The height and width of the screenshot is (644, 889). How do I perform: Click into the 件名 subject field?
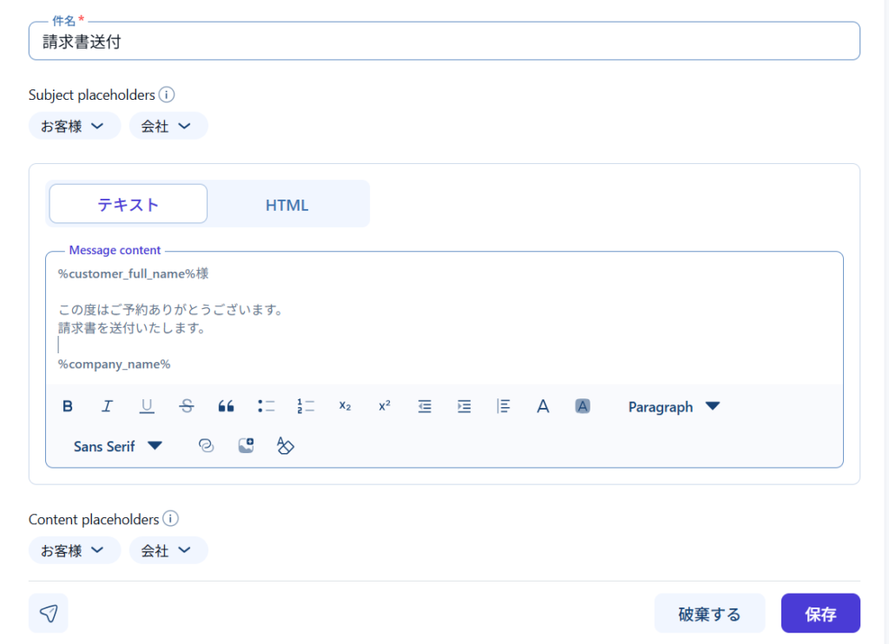click(x=444, y=41)
